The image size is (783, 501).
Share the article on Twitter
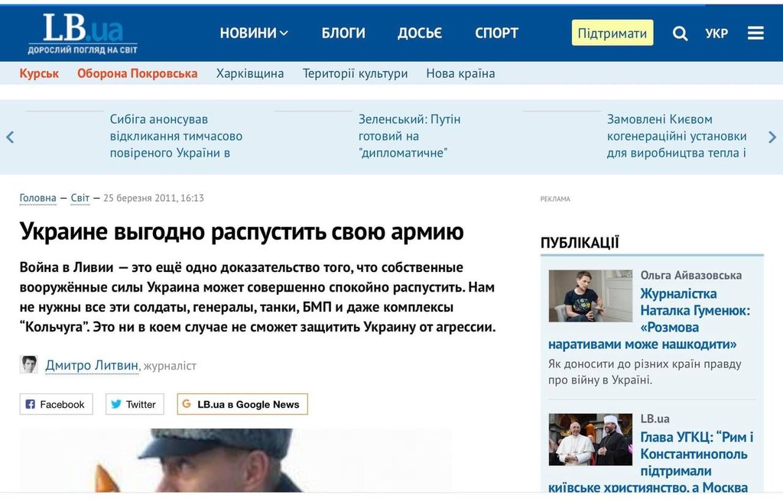(134, 404)
